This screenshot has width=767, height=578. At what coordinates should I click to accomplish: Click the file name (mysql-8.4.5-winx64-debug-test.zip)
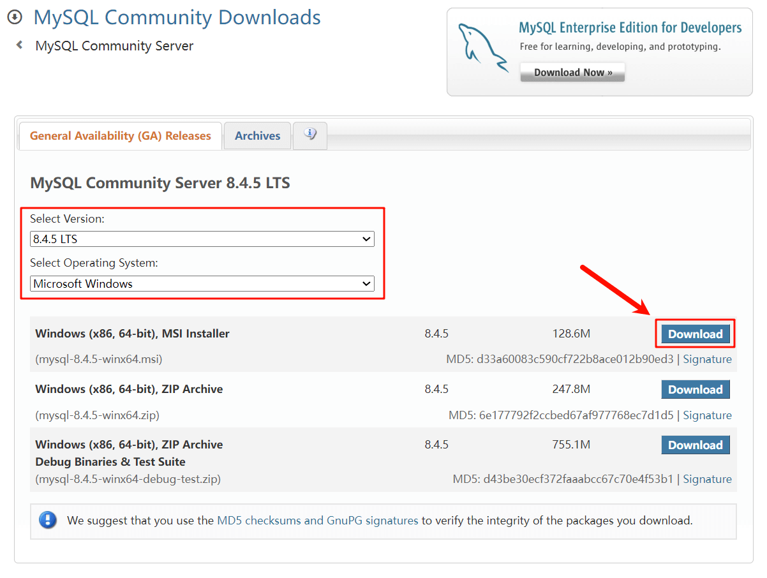(128, 479)
